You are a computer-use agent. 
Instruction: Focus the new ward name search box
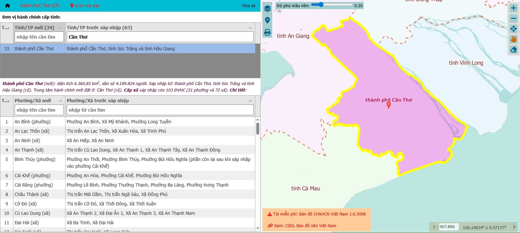coord(39,110)
